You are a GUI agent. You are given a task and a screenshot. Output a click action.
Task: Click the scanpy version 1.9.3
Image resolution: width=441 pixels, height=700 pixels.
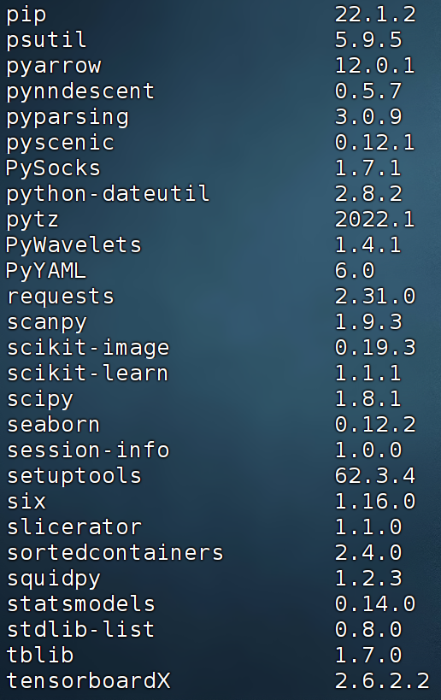coord(368,322)
